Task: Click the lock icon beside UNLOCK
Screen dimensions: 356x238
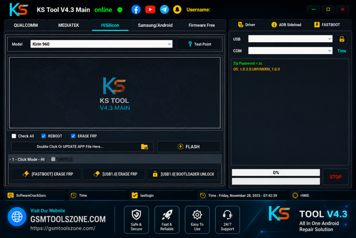Action: pos(53,159)
